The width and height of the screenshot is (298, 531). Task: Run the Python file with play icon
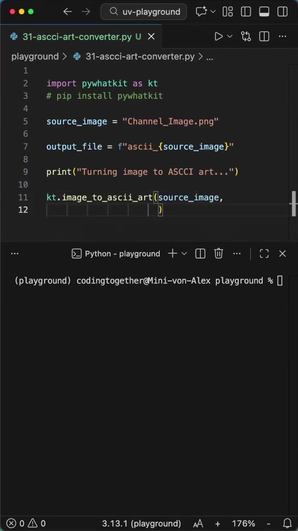pos(219,36)
